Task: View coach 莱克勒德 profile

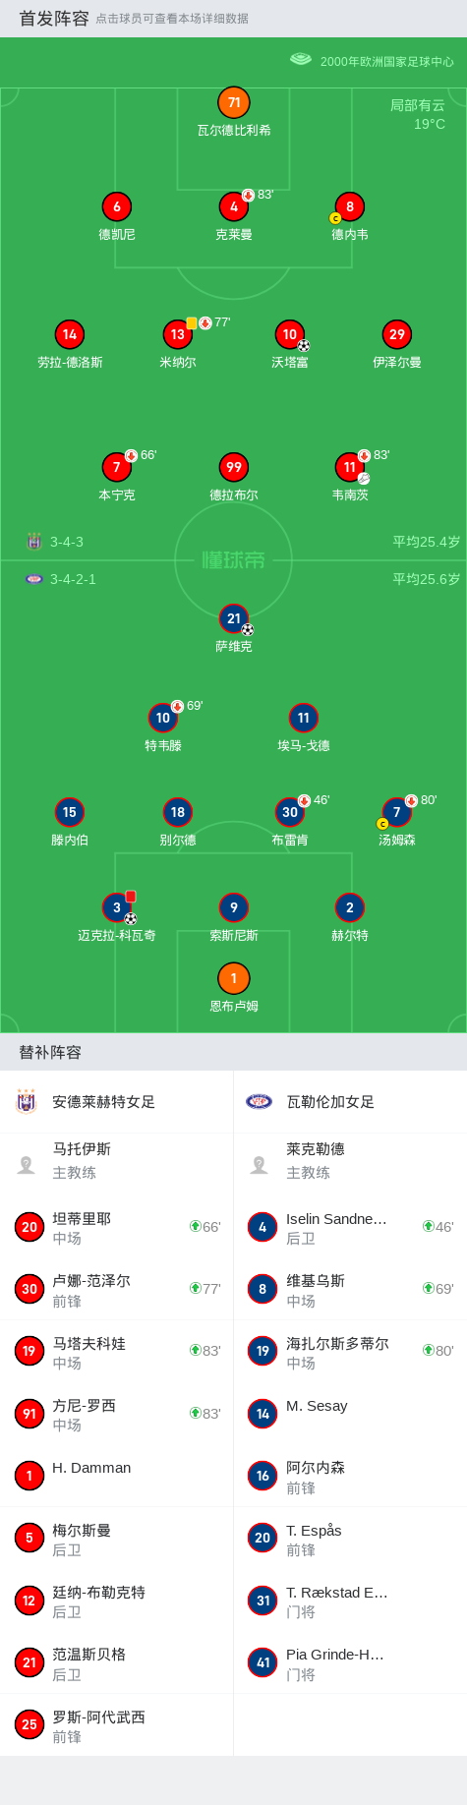Action: (x=350, y=1161)
